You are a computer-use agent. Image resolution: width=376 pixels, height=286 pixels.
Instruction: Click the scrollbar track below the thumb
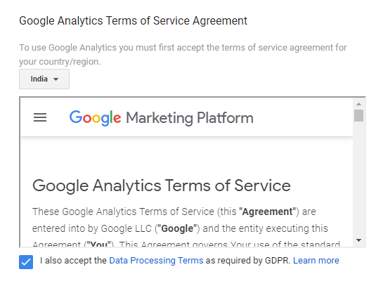coord(358,178)
